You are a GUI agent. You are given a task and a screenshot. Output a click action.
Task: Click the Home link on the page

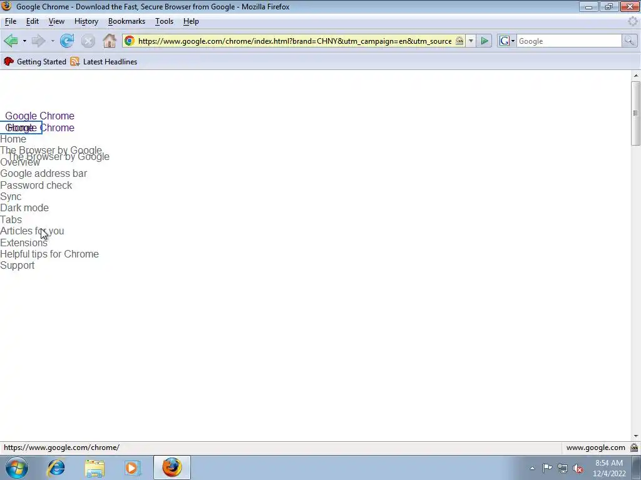tap(13, 139)
